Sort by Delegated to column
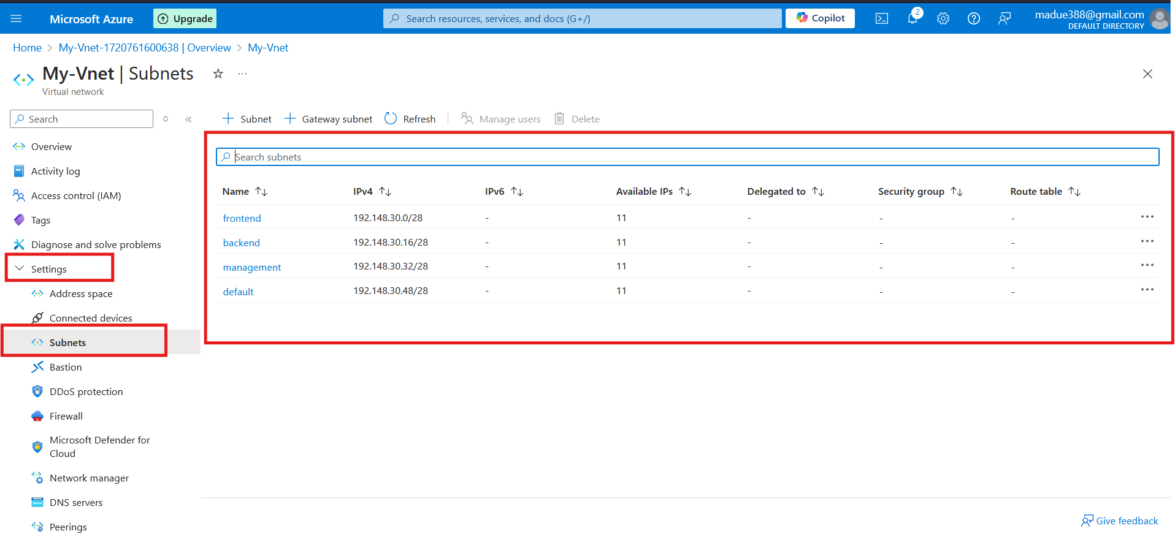The height and width of the screenshot is (539, 1175). pyautogui.click(x=786, y=192)
